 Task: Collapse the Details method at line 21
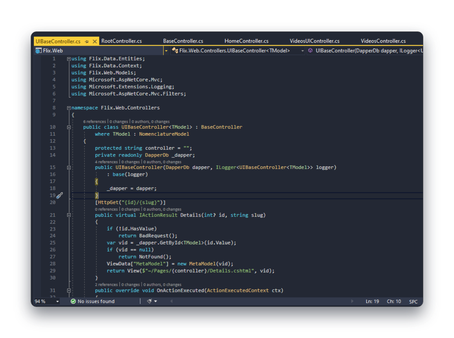pyautogui.click(x=68, y=215)
